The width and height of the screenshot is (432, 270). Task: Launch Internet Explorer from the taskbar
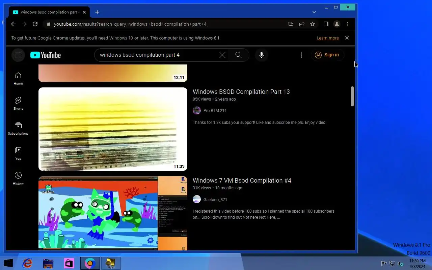[x=27, y=263]
